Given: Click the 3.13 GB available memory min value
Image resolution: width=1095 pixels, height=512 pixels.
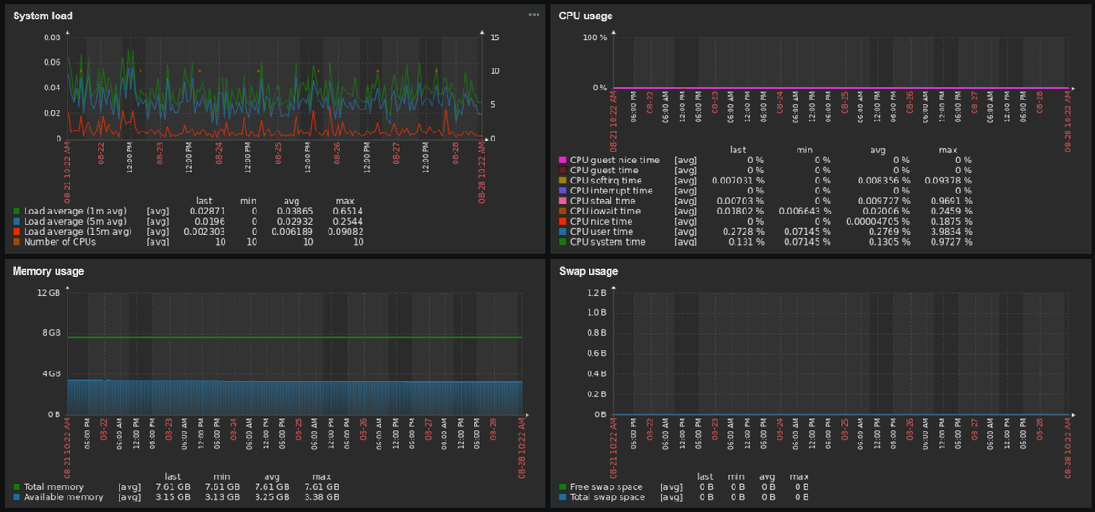Looking at the screenshot, I should 223,497.
